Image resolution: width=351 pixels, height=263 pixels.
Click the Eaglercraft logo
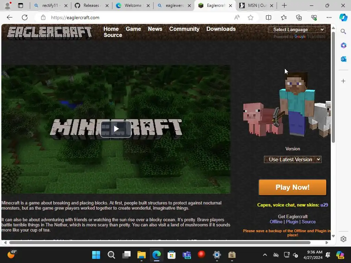pyautogui.click(x=49, y=33)
